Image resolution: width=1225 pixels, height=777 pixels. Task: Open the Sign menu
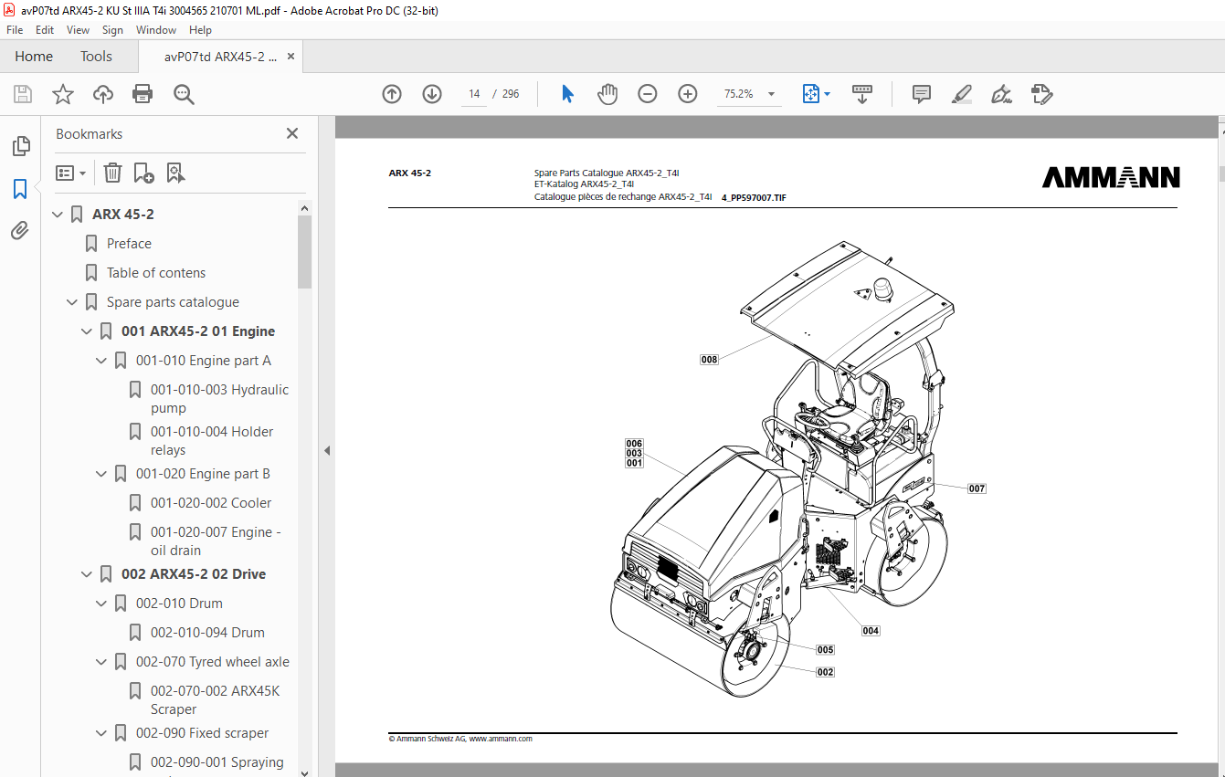(x=112, y=30)
